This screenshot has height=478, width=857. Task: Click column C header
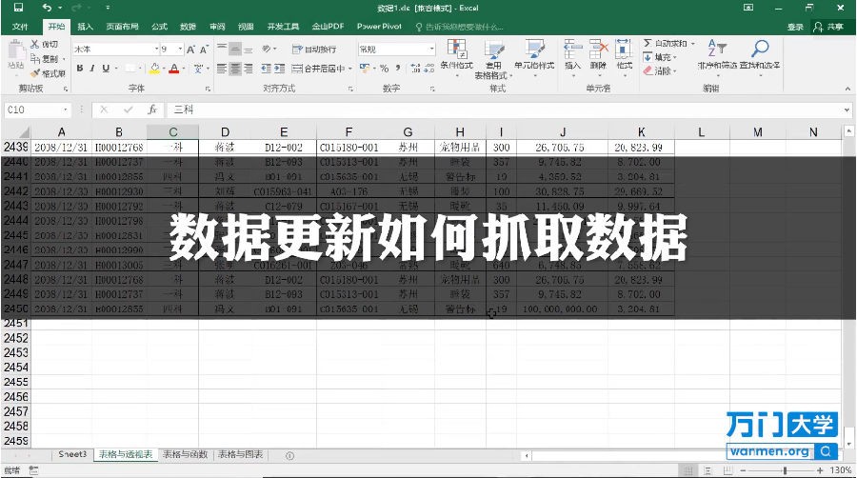[172, 131]
